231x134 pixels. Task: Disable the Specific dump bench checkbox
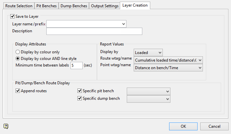point(79,98)
